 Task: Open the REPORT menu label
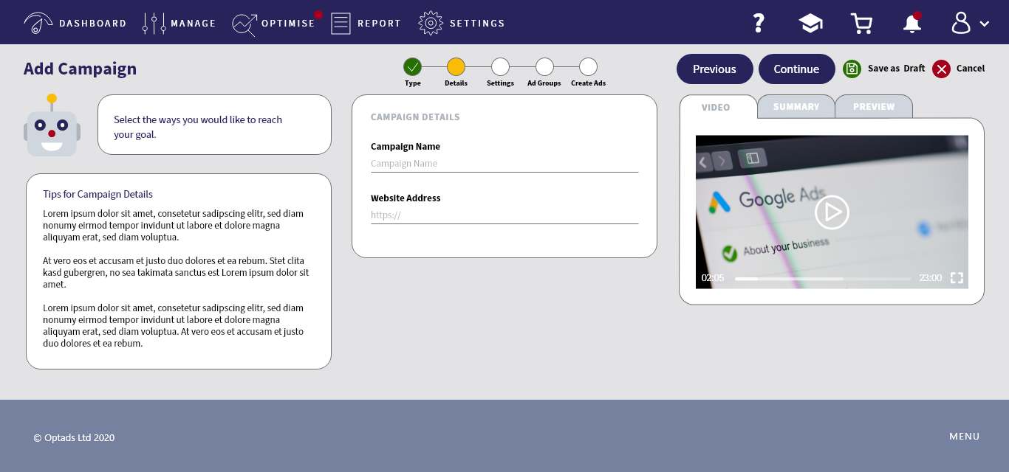(380, 24)
